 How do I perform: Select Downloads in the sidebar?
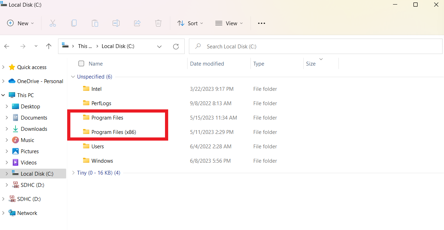34,129
